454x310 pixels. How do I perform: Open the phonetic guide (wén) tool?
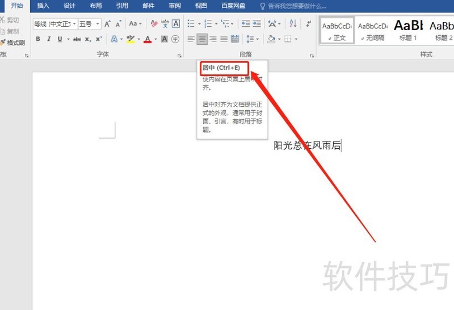(165, 23)
